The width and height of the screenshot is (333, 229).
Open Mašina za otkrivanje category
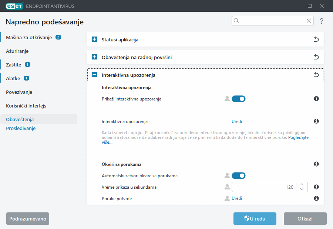pos(29,38)
